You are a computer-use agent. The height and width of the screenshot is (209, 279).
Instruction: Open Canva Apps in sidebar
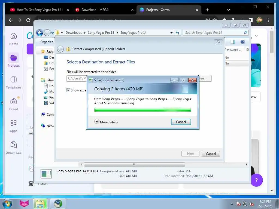[14, 126]
